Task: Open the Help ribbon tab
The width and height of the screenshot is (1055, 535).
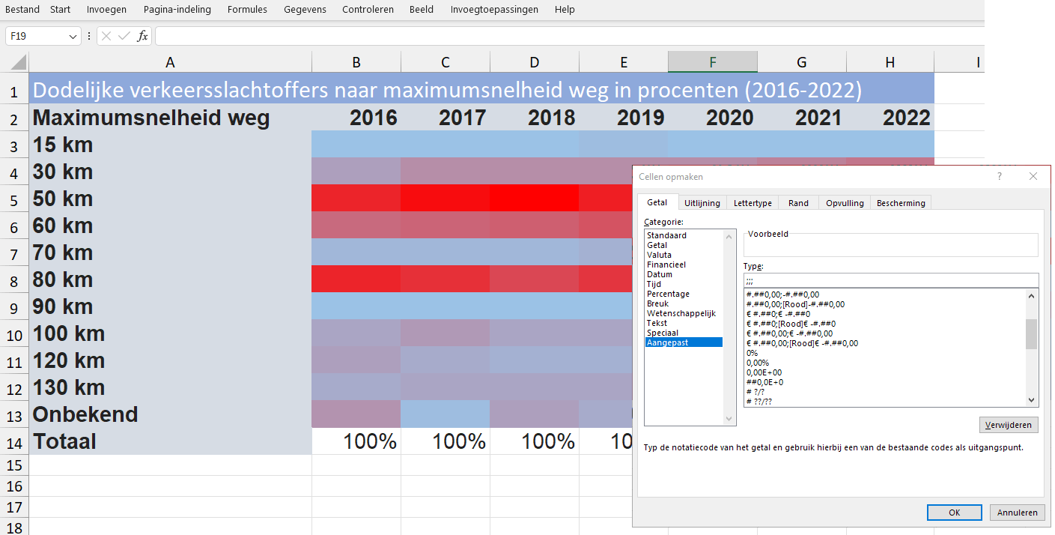Action: [x=565, y=10]
